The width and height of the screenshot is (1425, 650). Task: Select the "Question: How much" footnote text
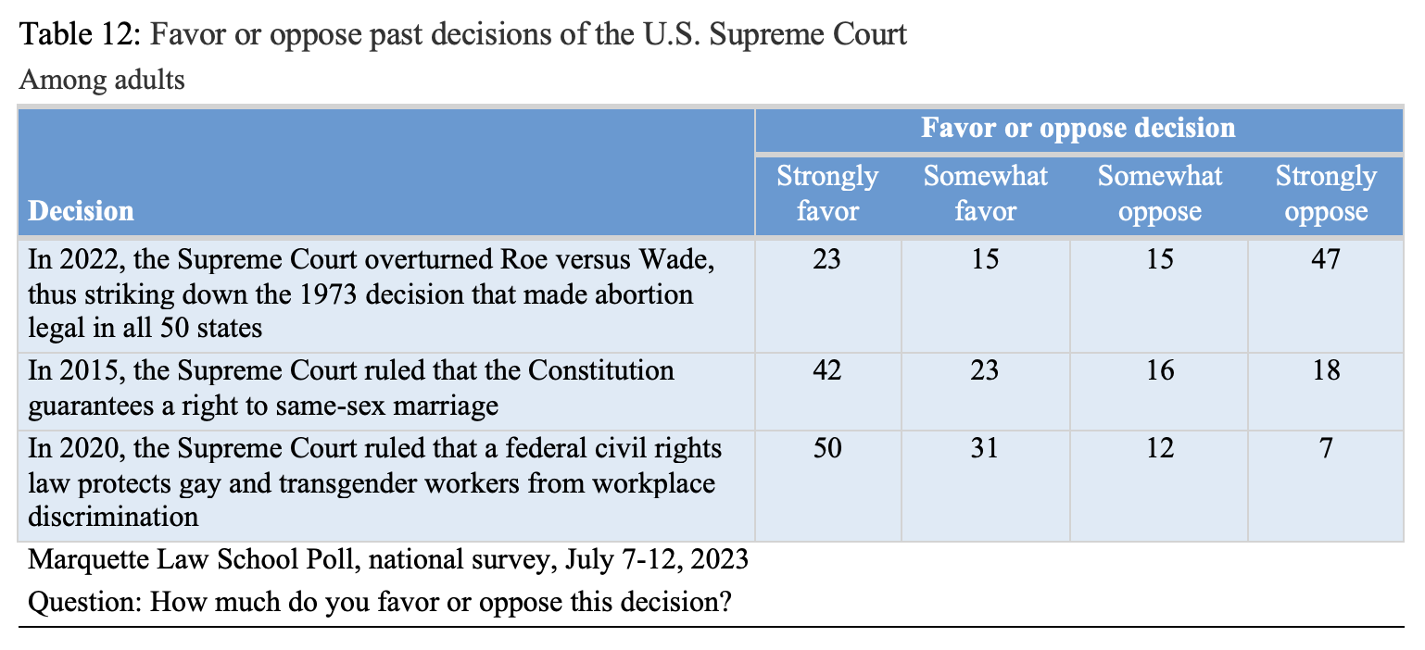pyautogui.click(x=381, y=603)
